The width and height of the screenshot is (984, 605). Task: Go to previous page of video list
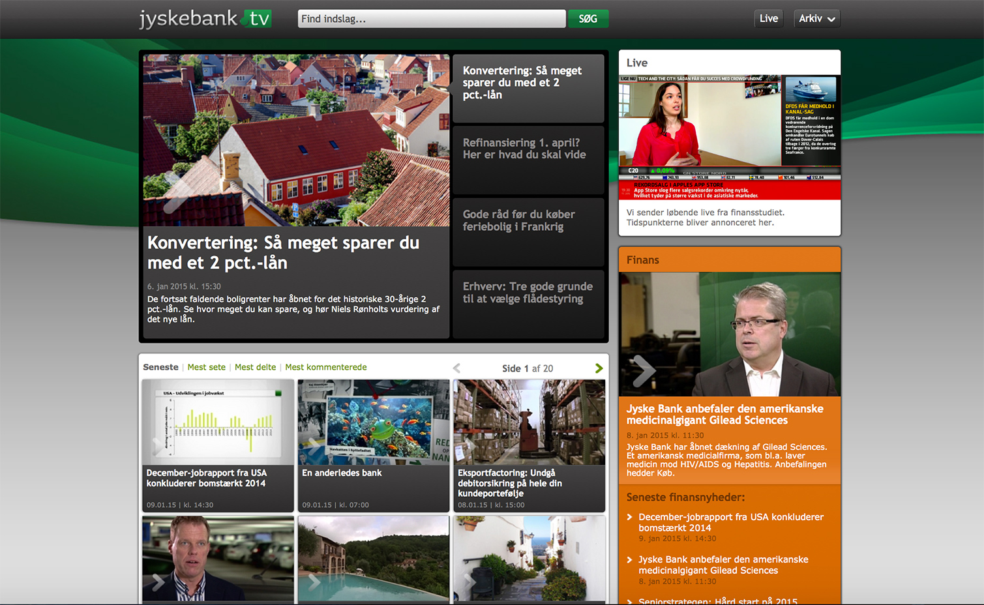tap(456, 368)
